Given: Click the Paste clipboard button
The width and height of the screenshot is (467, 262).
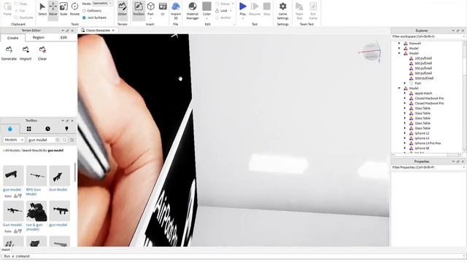Looking at the screenshot, I should coord(7,9).
